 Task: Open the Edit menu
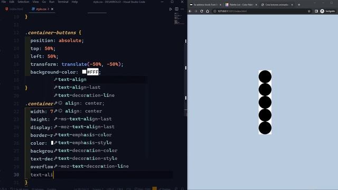(x=12, y=2)
